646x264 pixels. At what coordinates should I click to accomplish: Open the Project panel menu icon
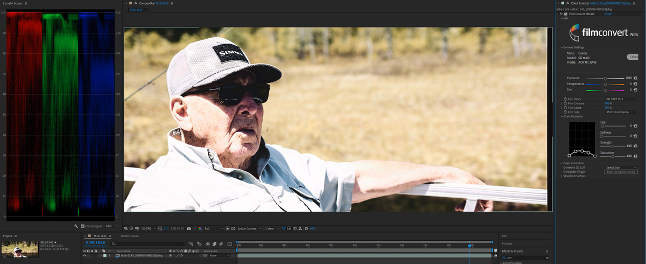[17, 236]
